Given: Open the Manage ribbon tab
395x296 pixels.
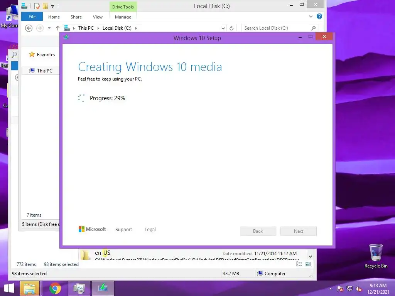Looking at the screenshot, I should (x=123, y=17).
